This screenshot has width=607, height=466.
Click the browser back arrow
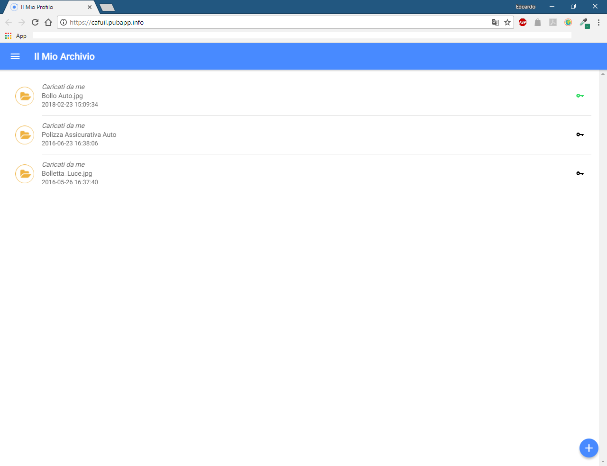tap(9, 22)
